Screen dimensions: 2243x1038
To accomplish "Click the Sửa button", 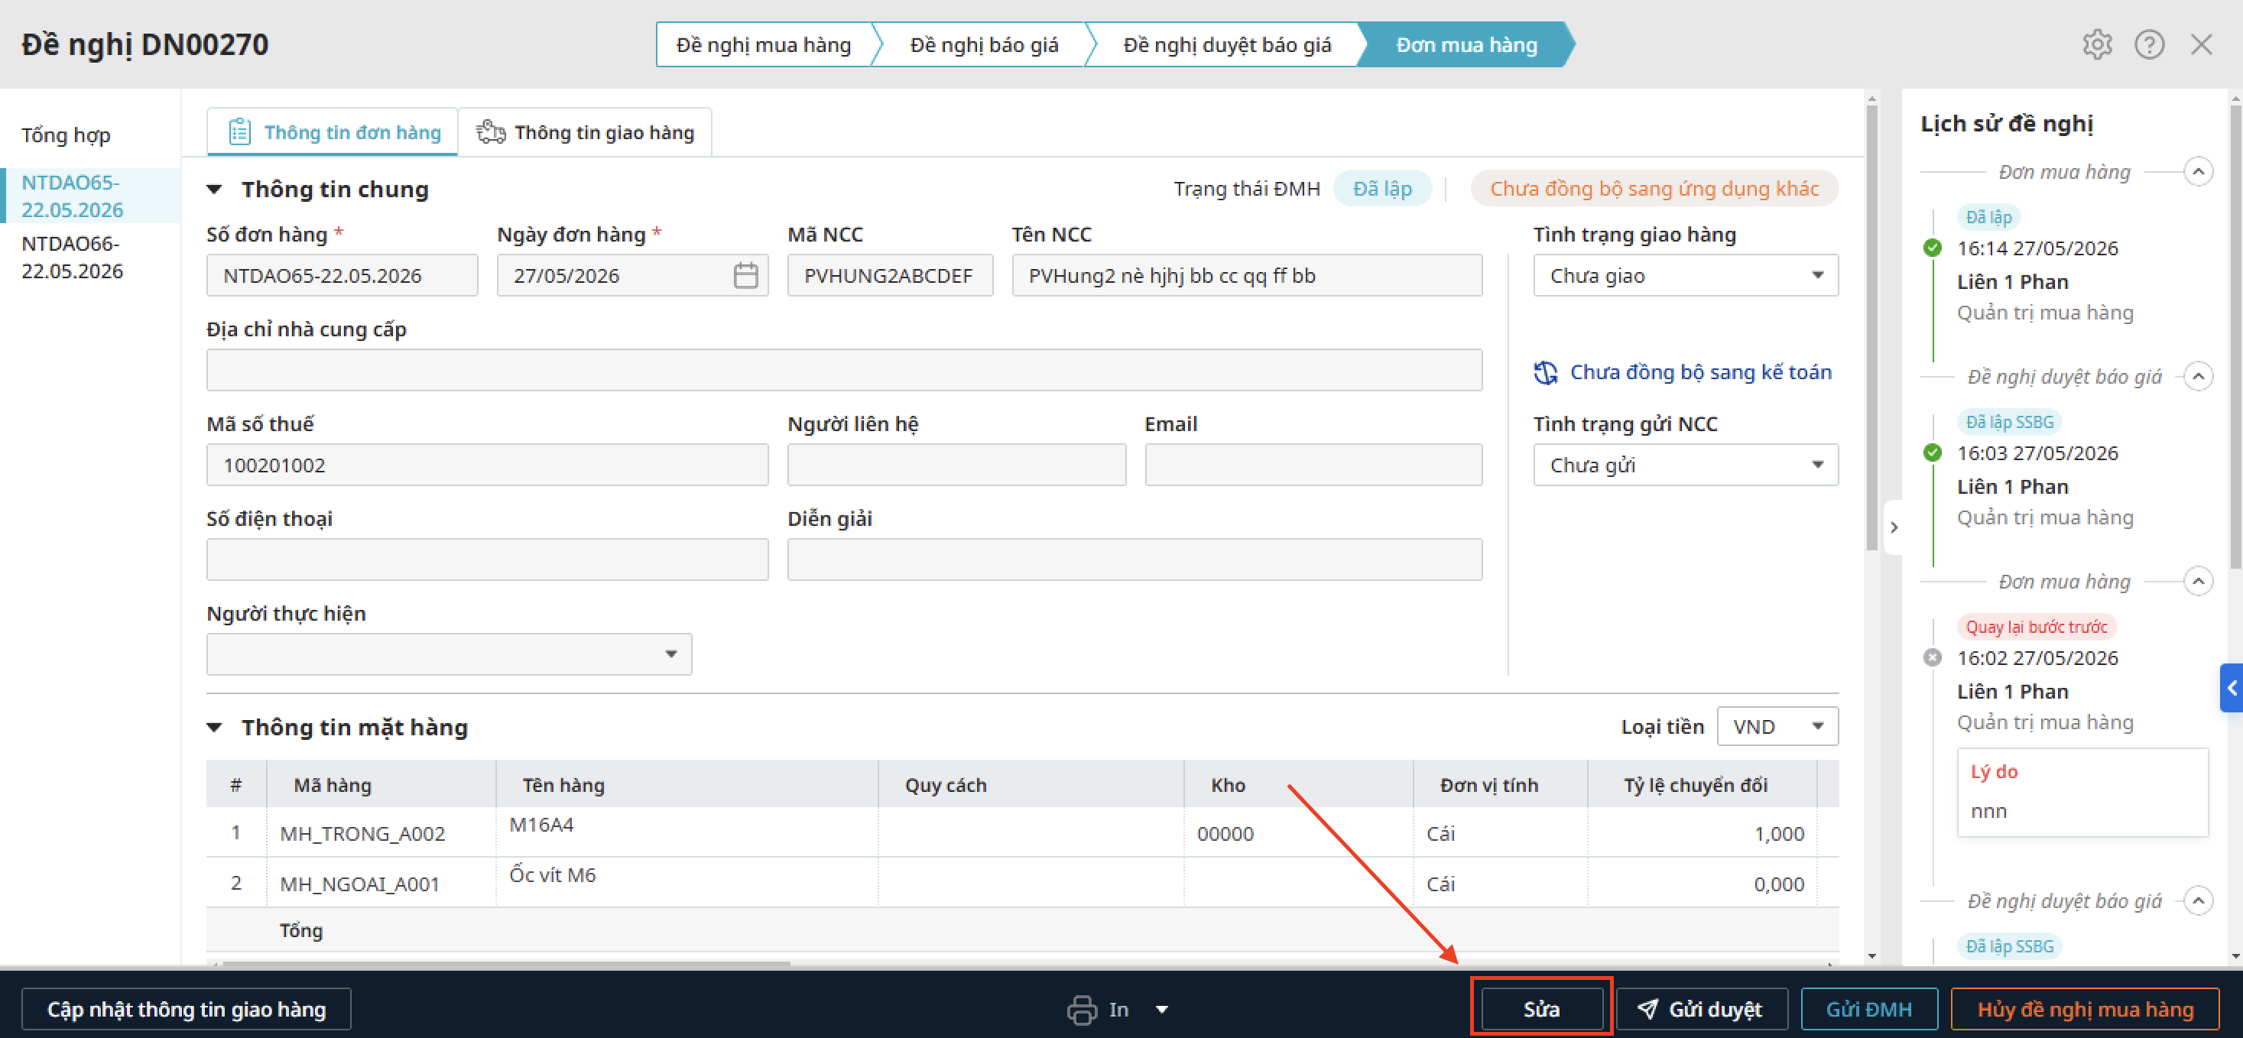I will (x=1541, y=1009).
